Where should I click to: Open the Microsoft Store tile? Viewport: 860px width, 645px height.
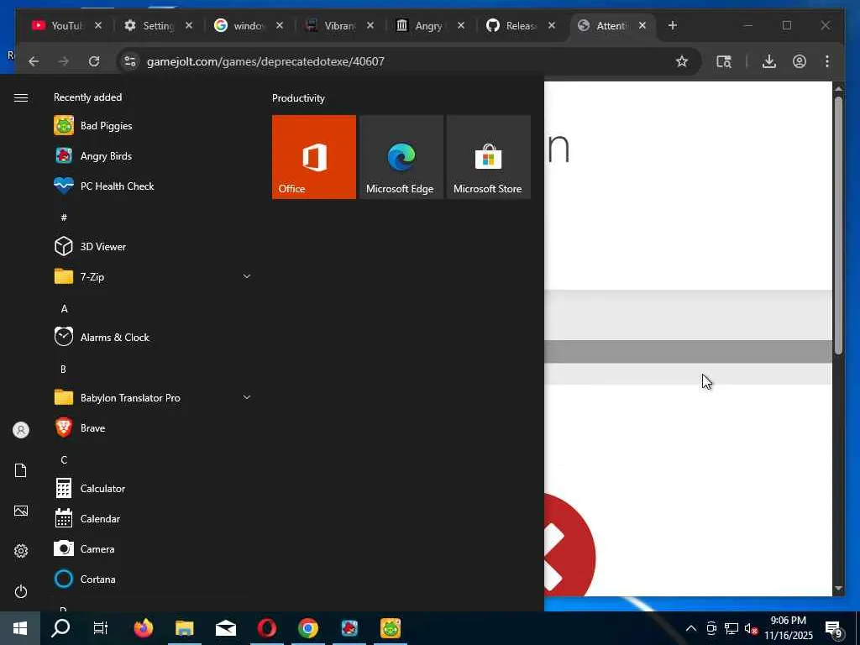pos(488,157)
